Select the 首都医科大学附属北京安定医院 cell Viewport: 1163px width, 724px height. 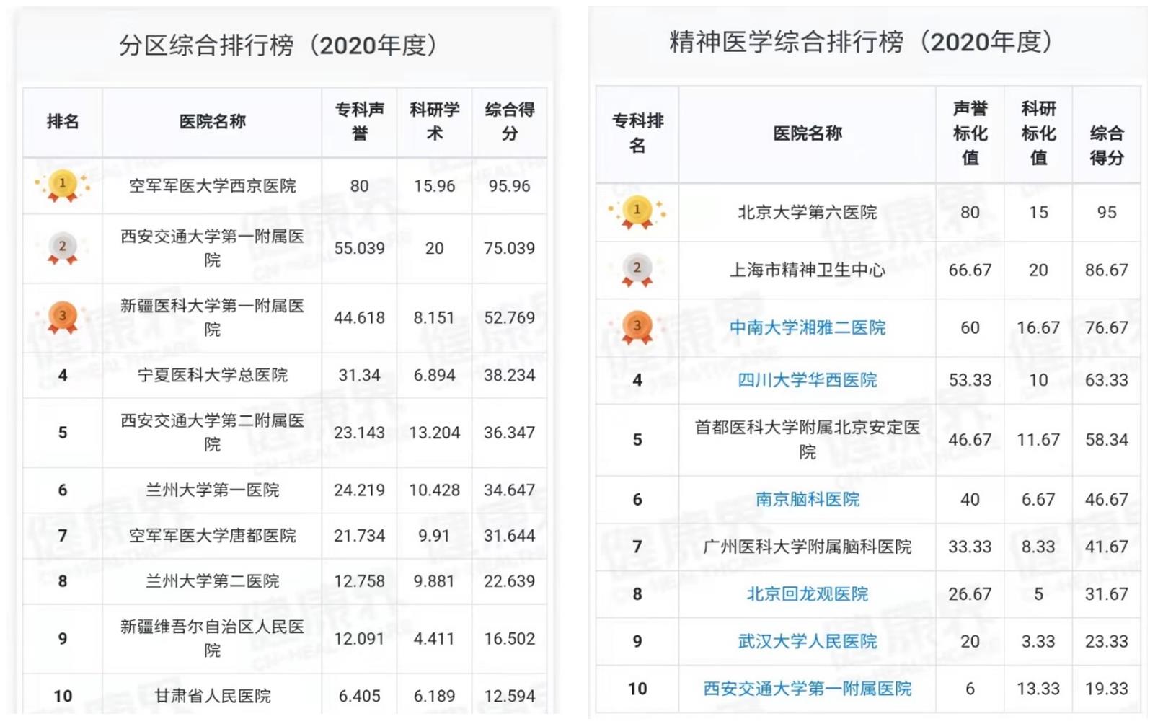point(808,440)
